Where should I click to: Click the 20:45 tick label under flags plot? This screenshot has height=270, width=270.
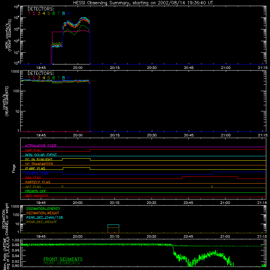[x=188, y=203]
